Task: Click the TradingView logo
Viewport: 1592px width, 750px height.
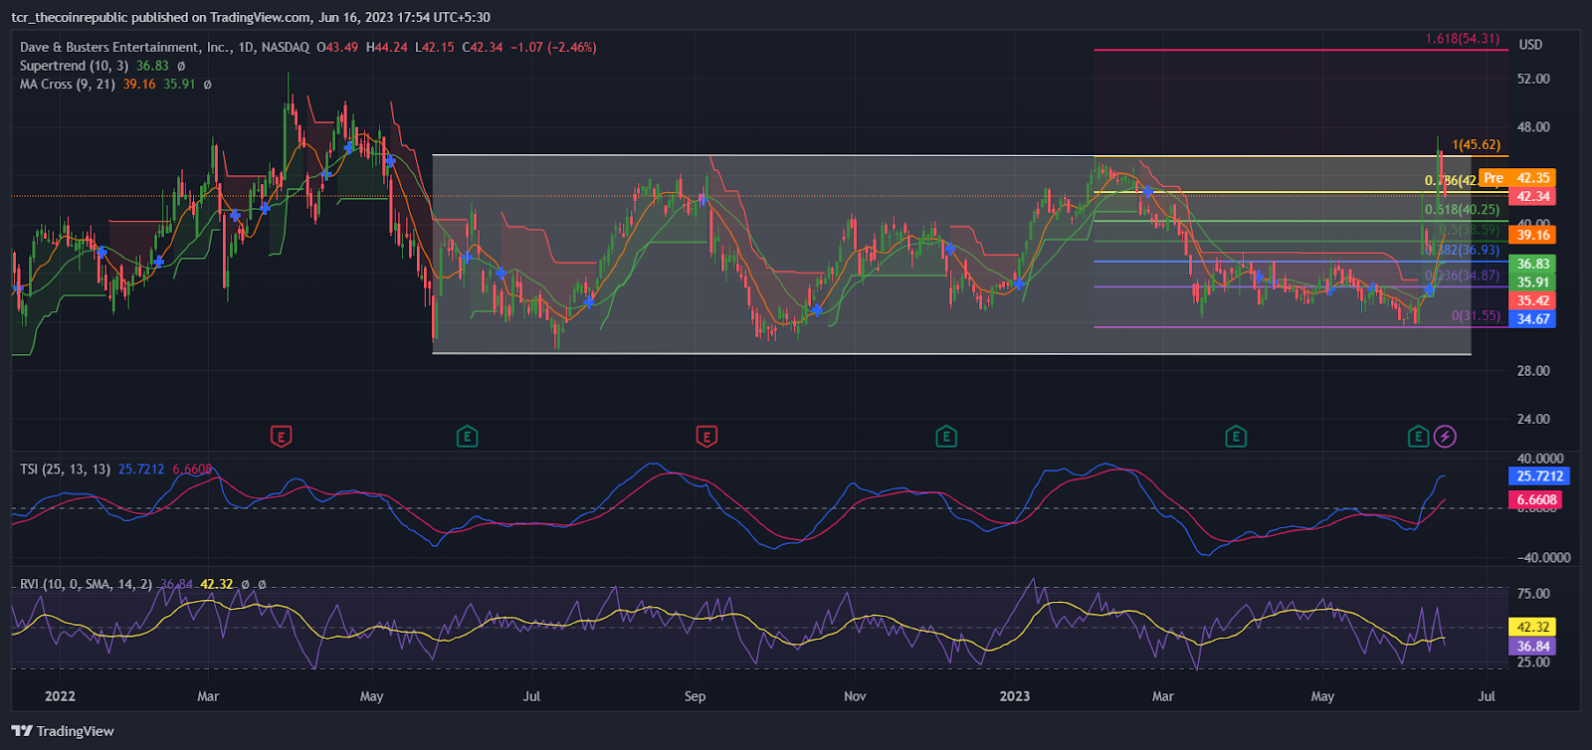Action: point(63,731)
